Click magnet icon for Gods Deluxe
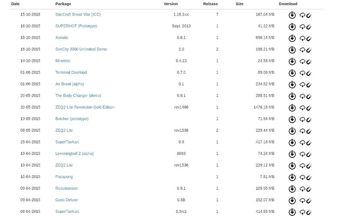 tap(309, 200)
